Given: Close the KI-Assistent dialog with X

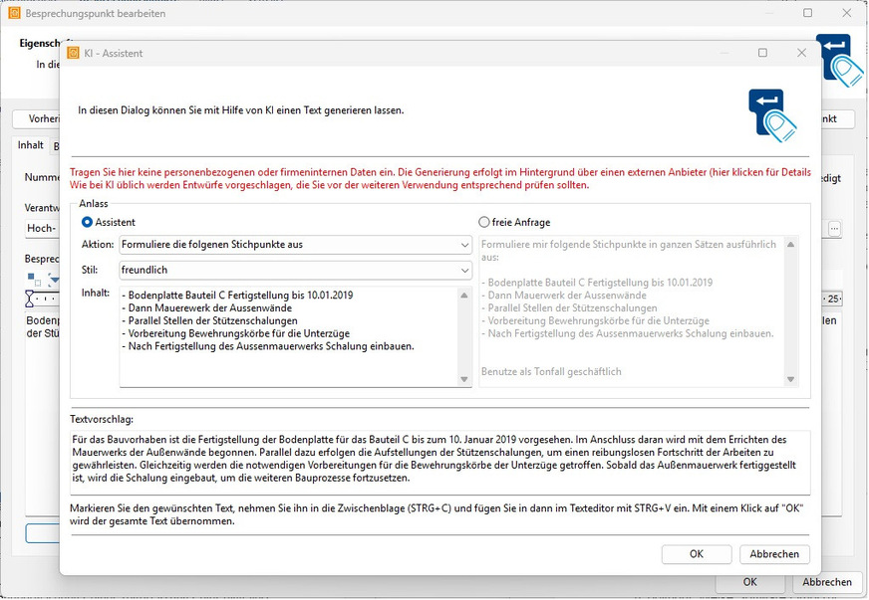Looking at the screenshot, I should [800, 53].
